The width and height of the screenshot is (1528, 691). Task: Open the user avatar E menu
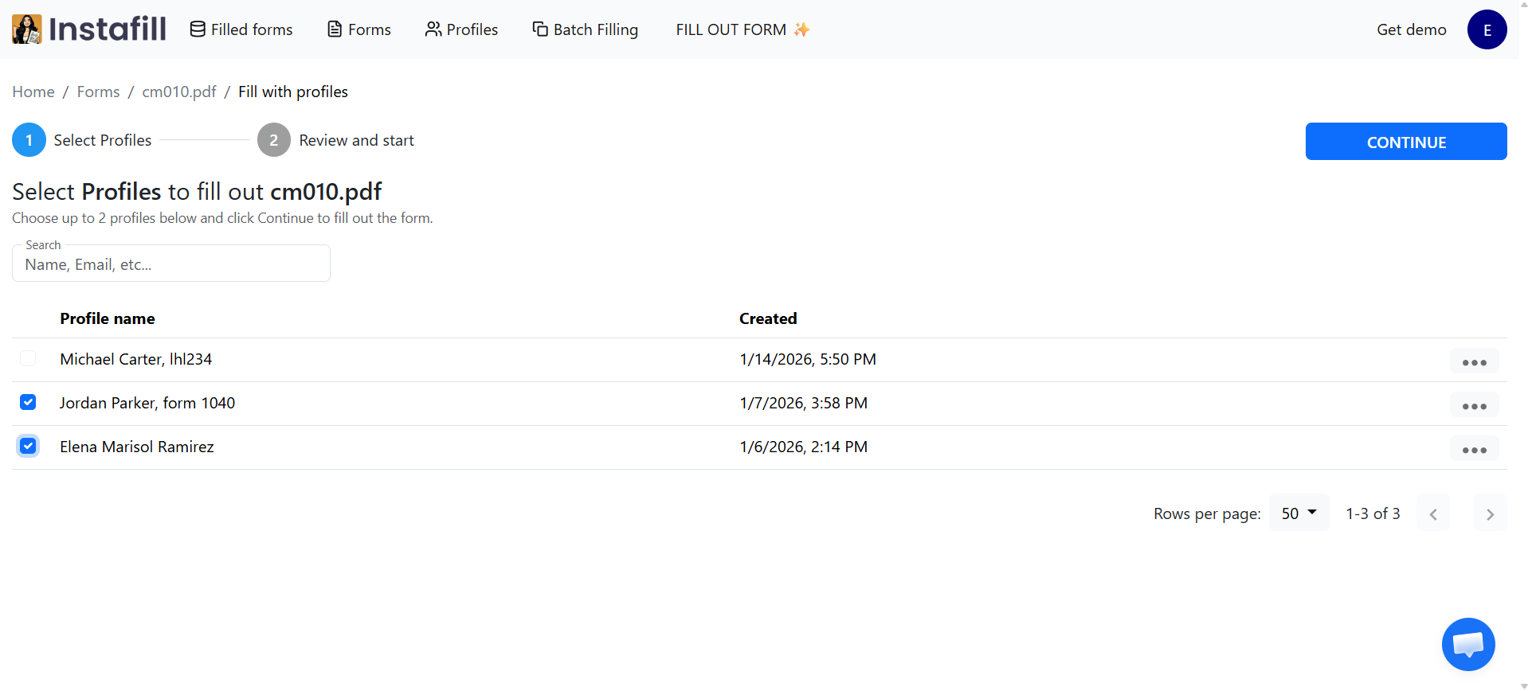tap(1487, 29)
